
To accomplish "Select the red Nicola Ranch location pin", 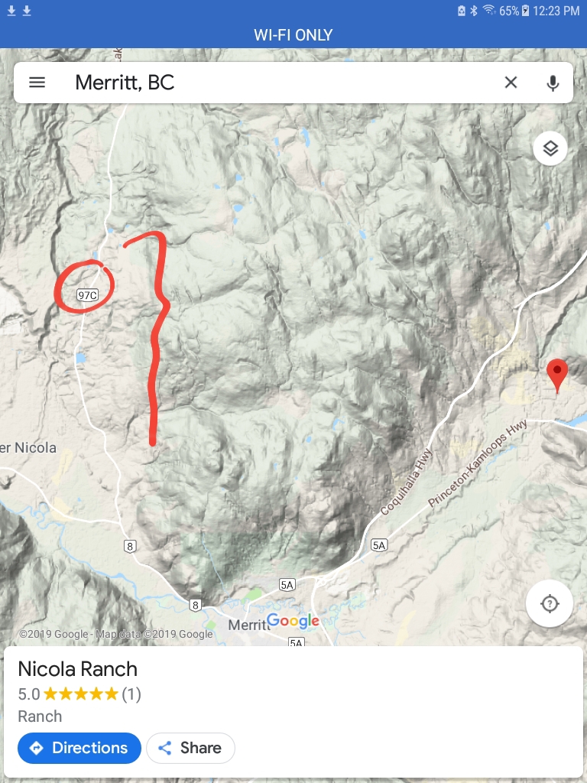I will 557,375.
